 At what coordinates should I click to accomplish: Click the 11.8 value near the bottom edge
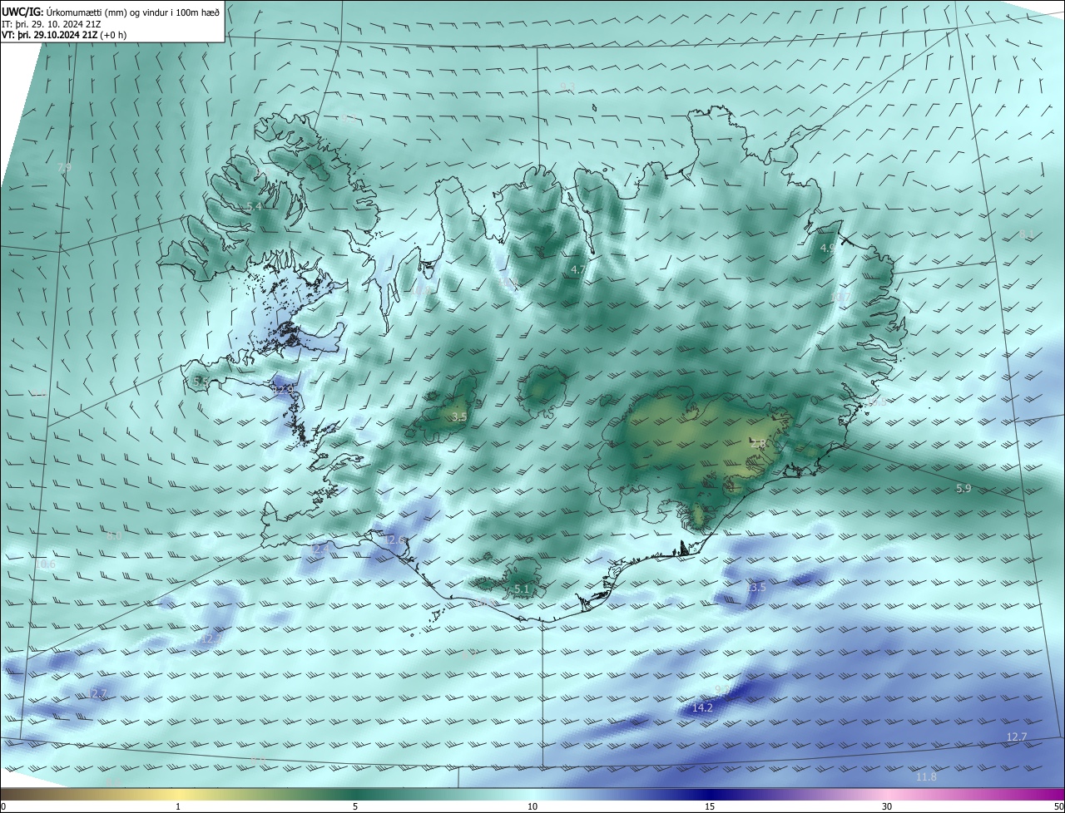tap(926, 777)
